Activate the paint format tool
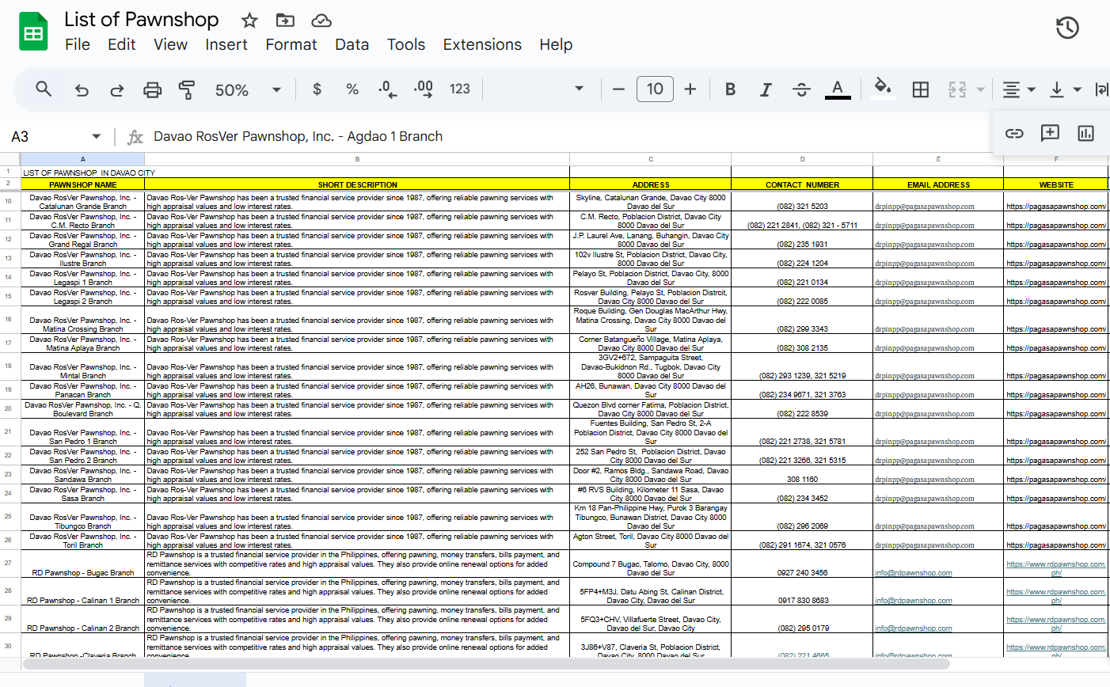 187,89
